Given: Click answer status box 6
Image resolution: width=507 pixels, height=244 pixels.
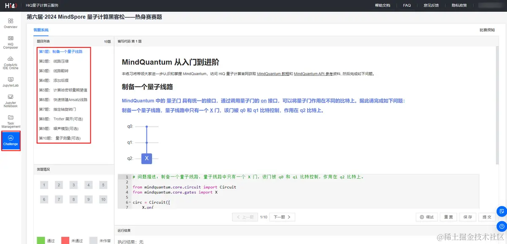Looking at the screenshot, I should 44,199.
